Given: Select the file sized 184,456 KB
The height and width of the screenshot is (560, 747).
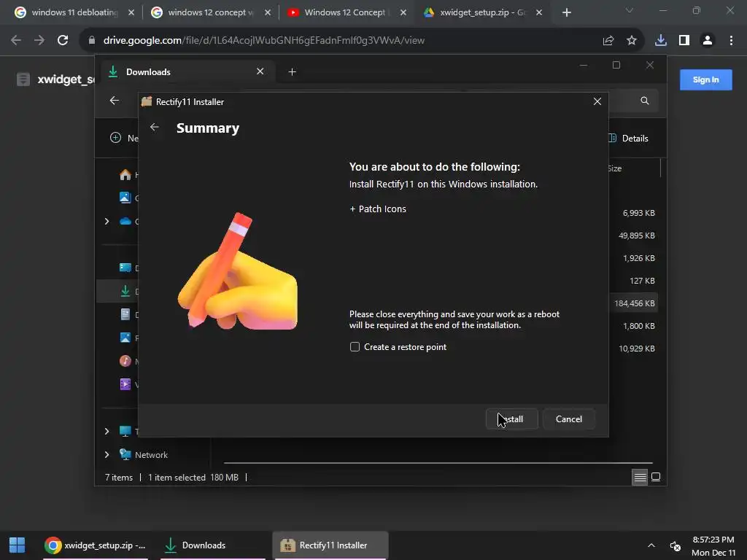Looking at the screenshot, I should click(634, 303).
